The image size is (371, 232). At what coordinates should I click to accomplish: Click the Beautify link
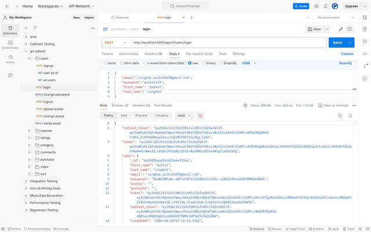click(345, 63)
